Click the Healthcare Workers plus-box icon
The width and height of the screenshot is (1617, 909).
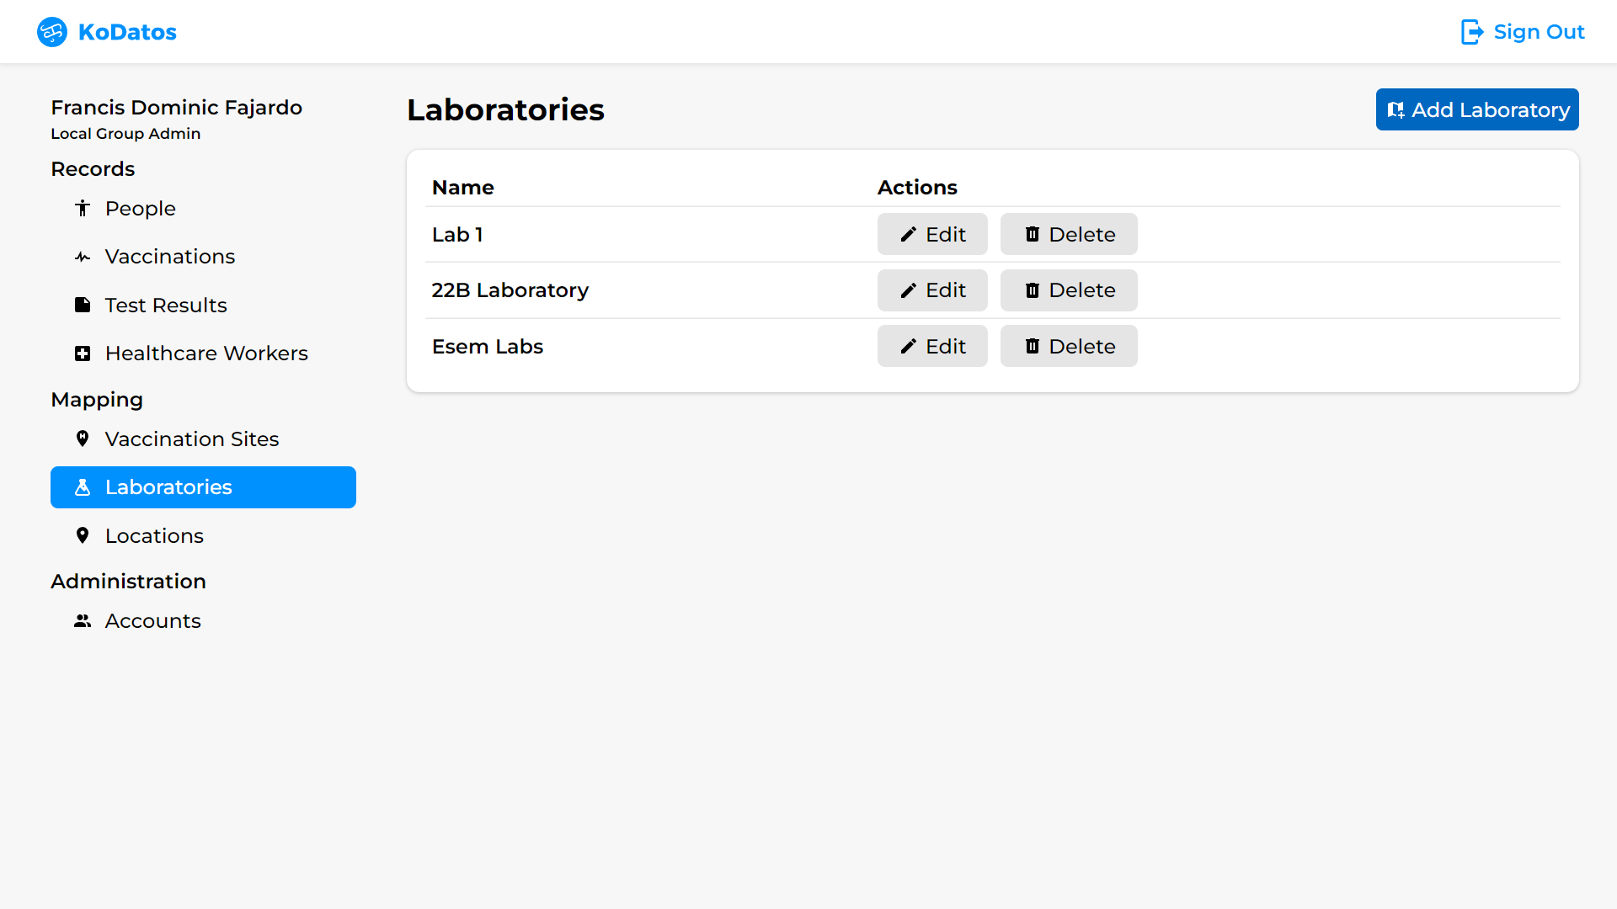(x=83, y=353)
